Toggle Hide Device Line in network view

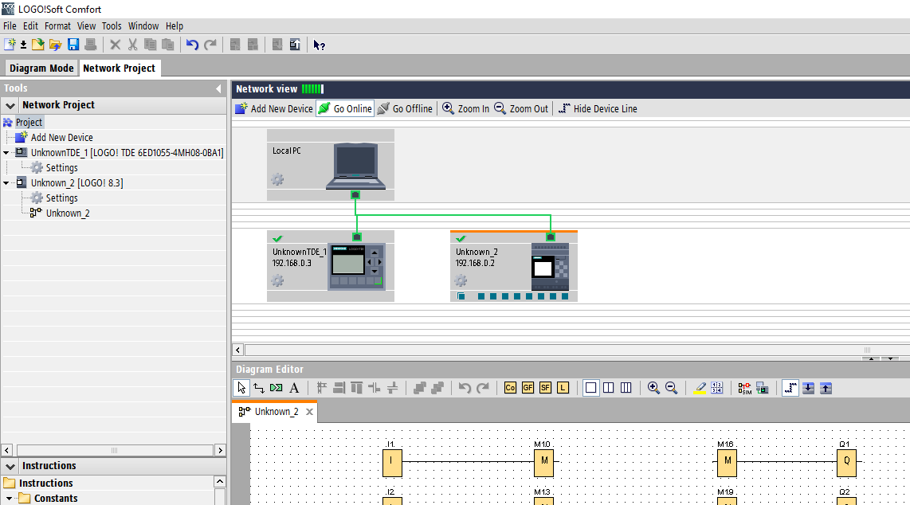[x=598, y=109]
